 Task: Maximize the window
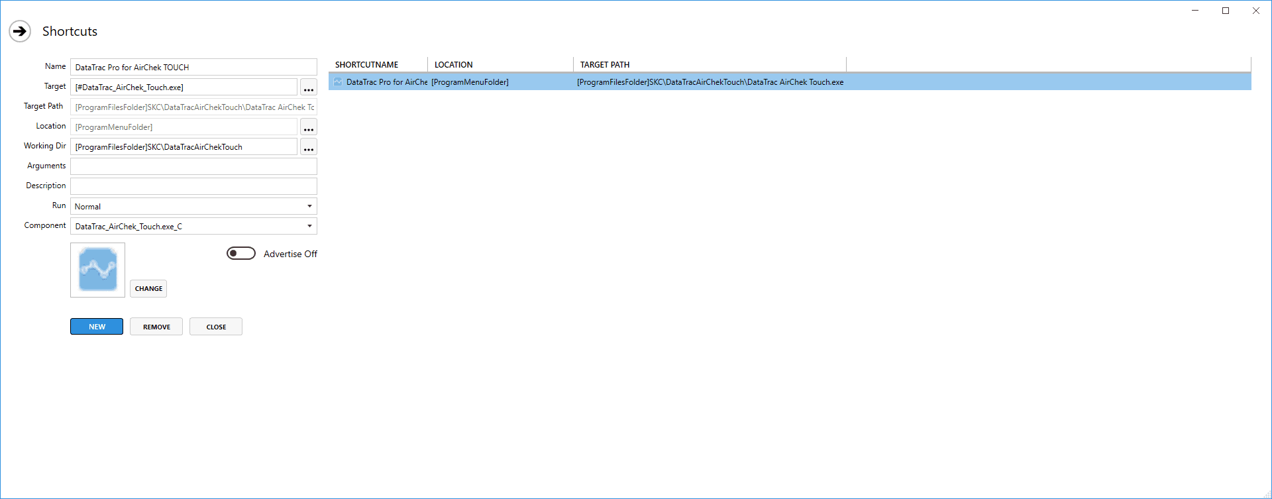pyautogui.click(x=1226, y=11)
